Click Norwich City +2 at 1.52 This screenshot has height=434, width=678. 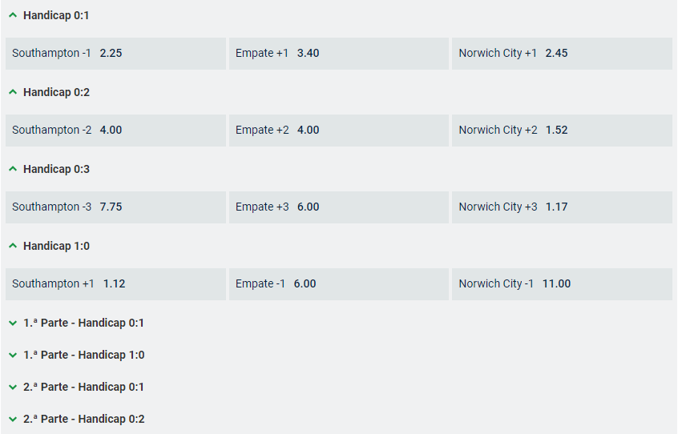(561, 131)
